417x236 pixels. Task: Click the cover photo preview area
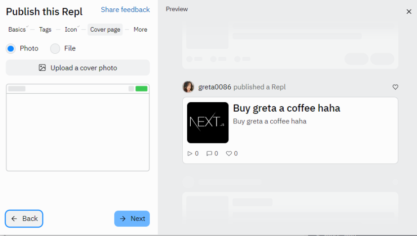pos(78,131)
